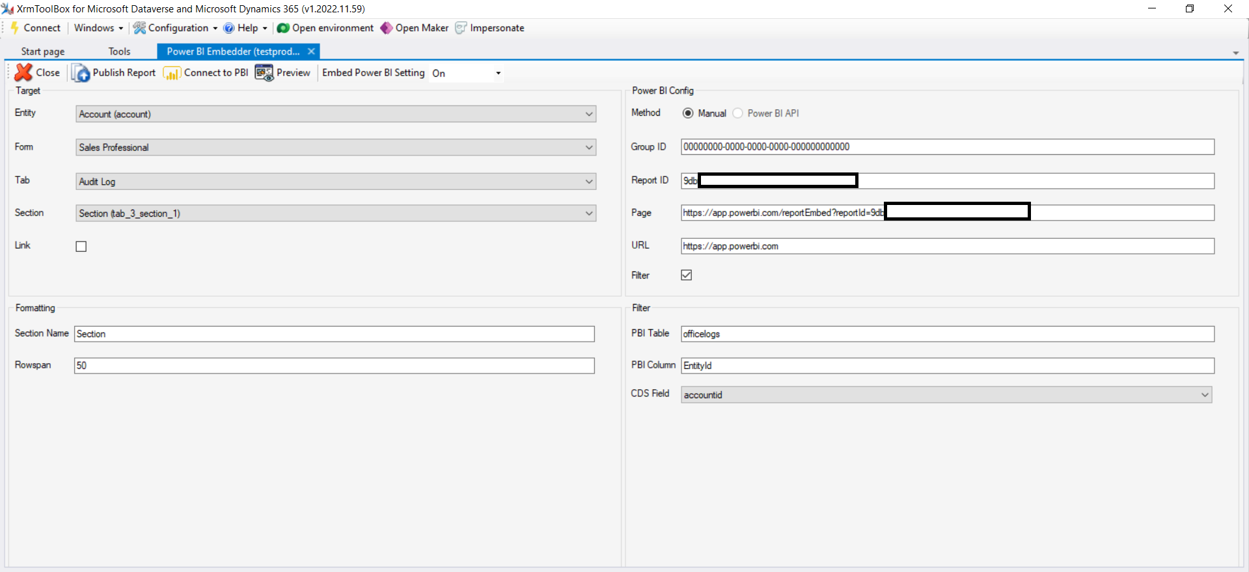Click the red X Close icon
This screenshot has width=1249, height=572.
(x=23, y=72)
